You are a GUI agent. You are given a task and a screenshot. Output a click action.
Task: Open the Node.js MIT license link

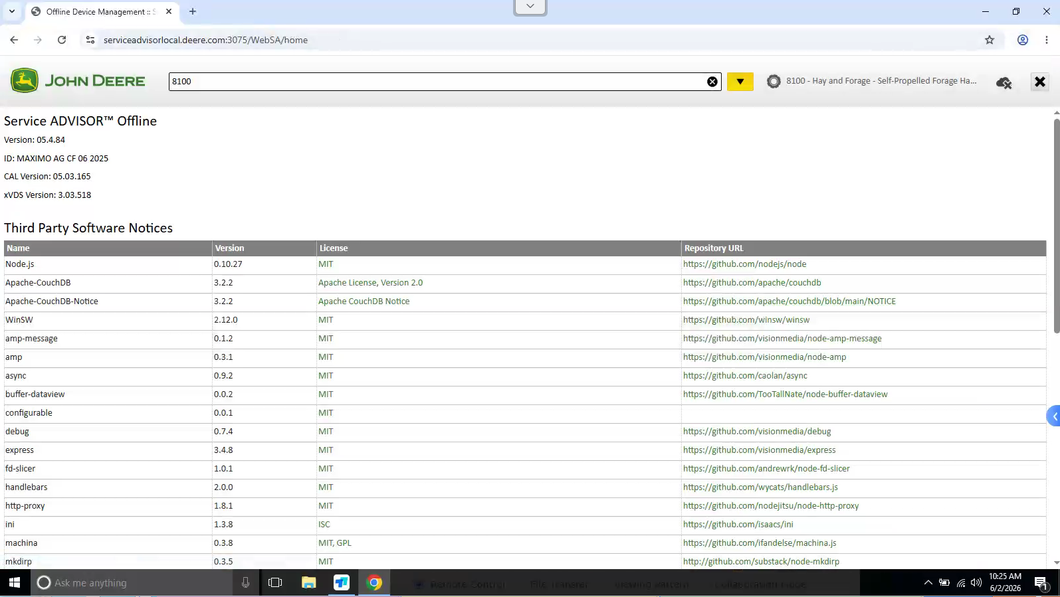[326, 264]
